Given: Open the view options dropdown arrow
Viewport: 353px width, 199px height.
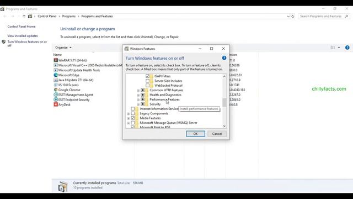Looking at the screenshot, I should pos(339,48).
